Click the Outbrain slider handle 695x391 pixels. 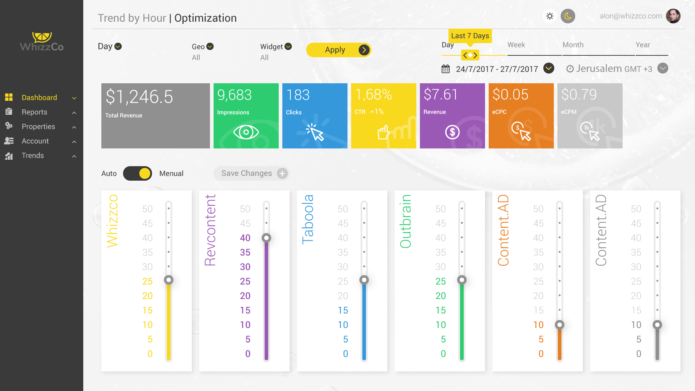click(x=462, y=280)
